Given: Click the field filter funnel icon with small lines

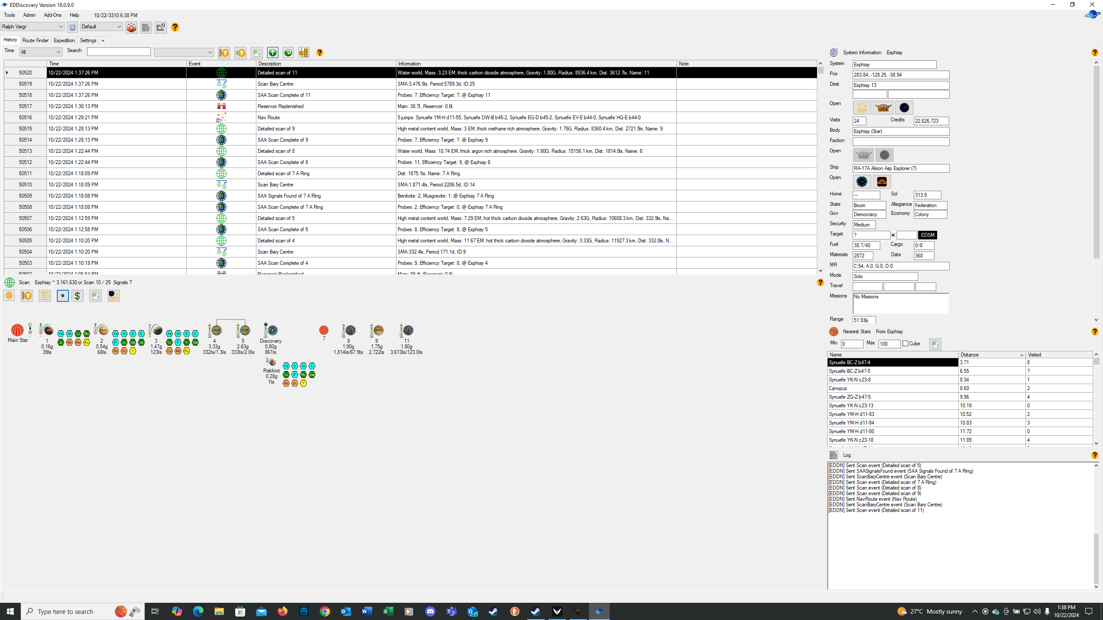Looking at the screenshot, I should 240,53.
